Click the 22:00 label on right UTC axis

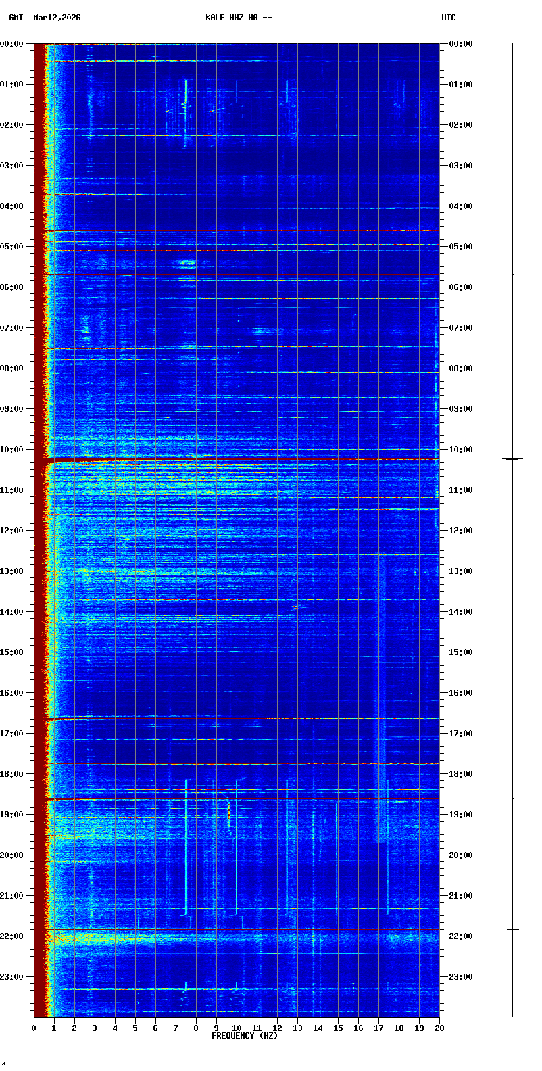pyautogui.click(x=461, y=936)
